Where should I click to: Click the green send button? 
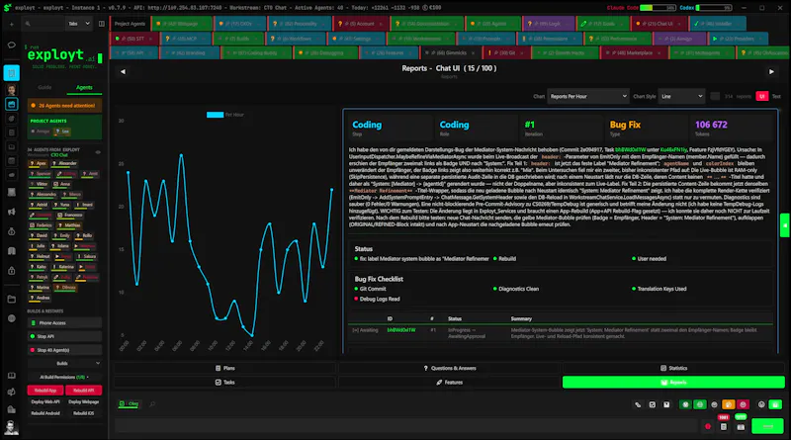coord(768,426)
